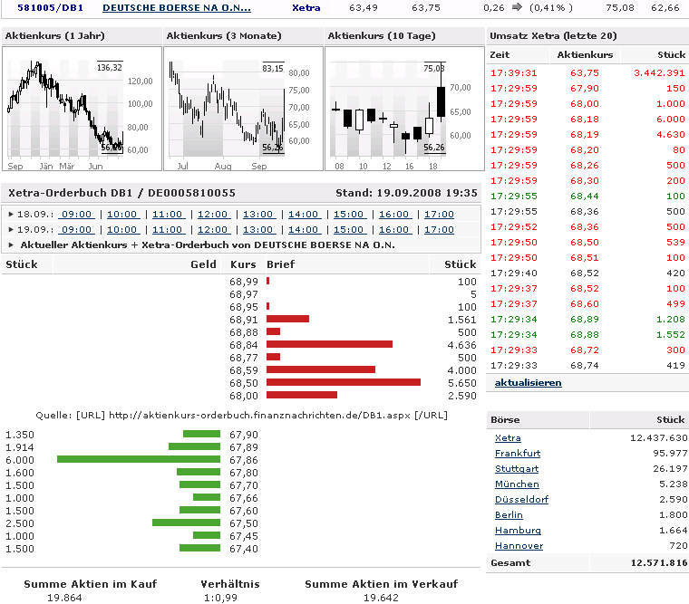689x604 pixels.
Task: Open 18.09. order book at 17:00
Action: coord(439,215)
